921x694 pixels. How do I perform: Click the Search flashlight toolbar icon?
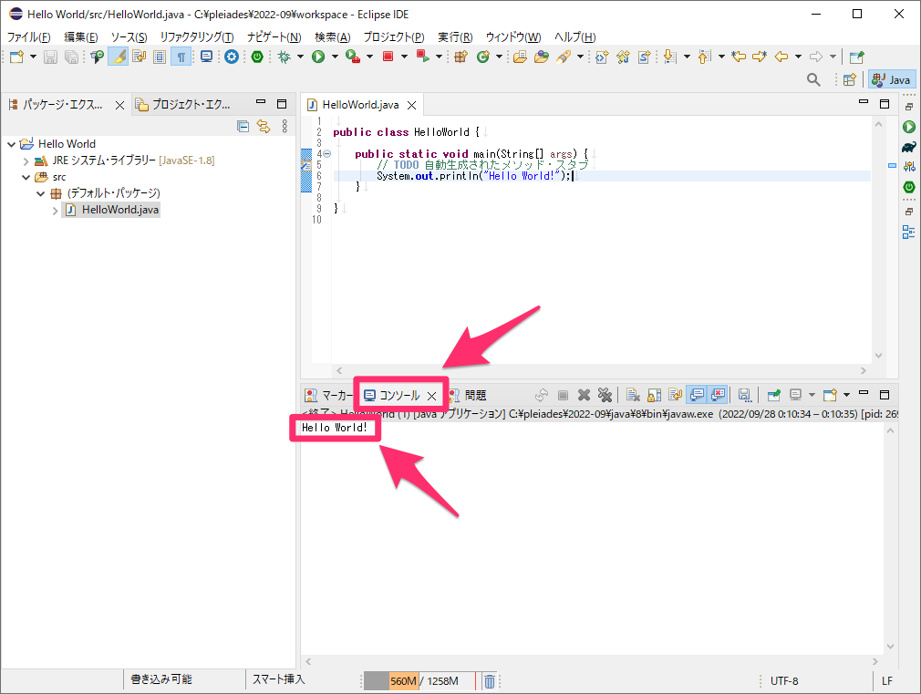pyautogui.click(x=564, y=57)
